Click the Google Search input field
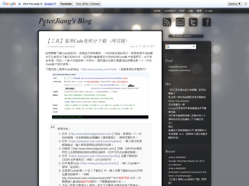249x186 pixels. pyautogui.click(x=186, y=36)
